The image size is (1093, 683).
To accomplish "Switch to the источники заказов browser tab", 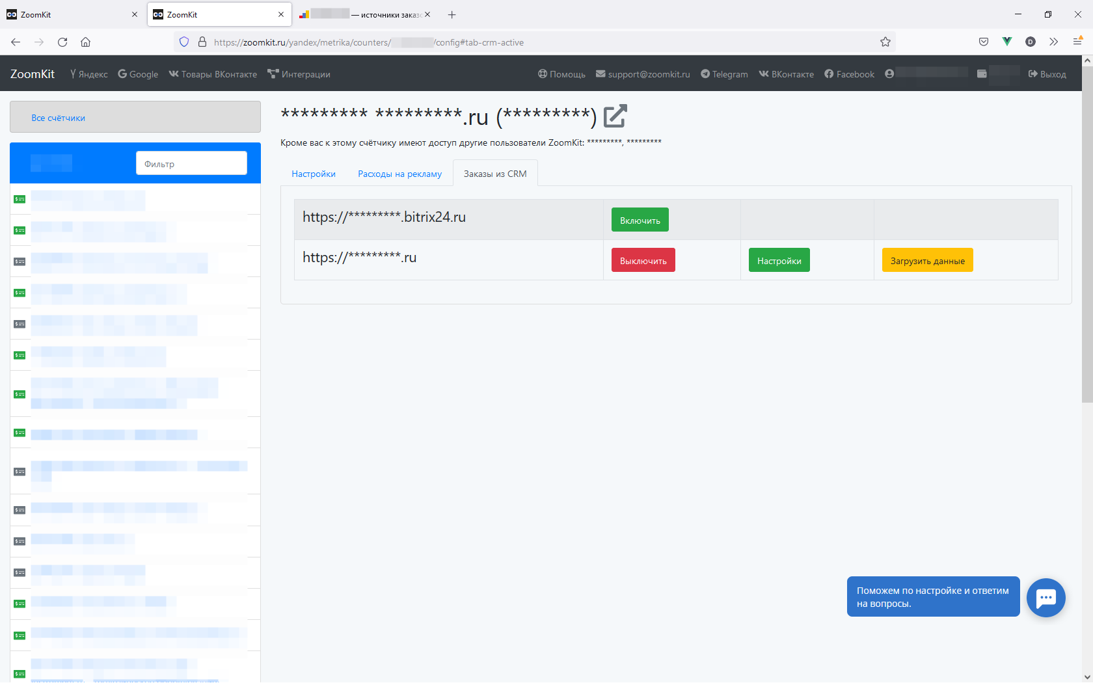I will click(364, 14).
